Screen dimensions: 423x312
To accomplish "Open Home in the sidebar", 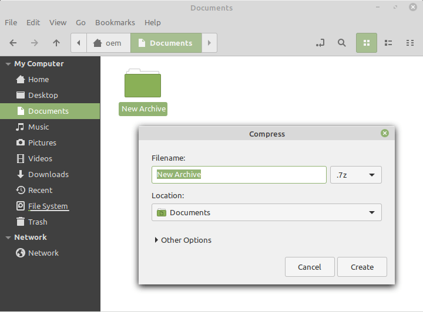I will coord(38,79).
